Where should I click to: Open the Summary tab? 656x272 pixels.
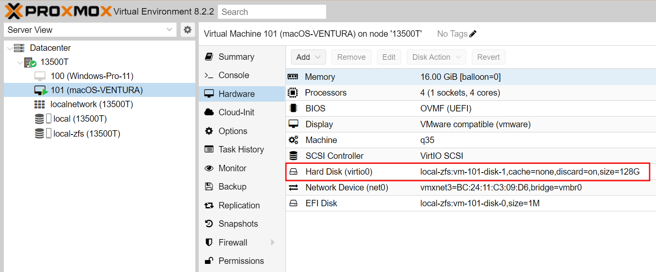point(242,57)
